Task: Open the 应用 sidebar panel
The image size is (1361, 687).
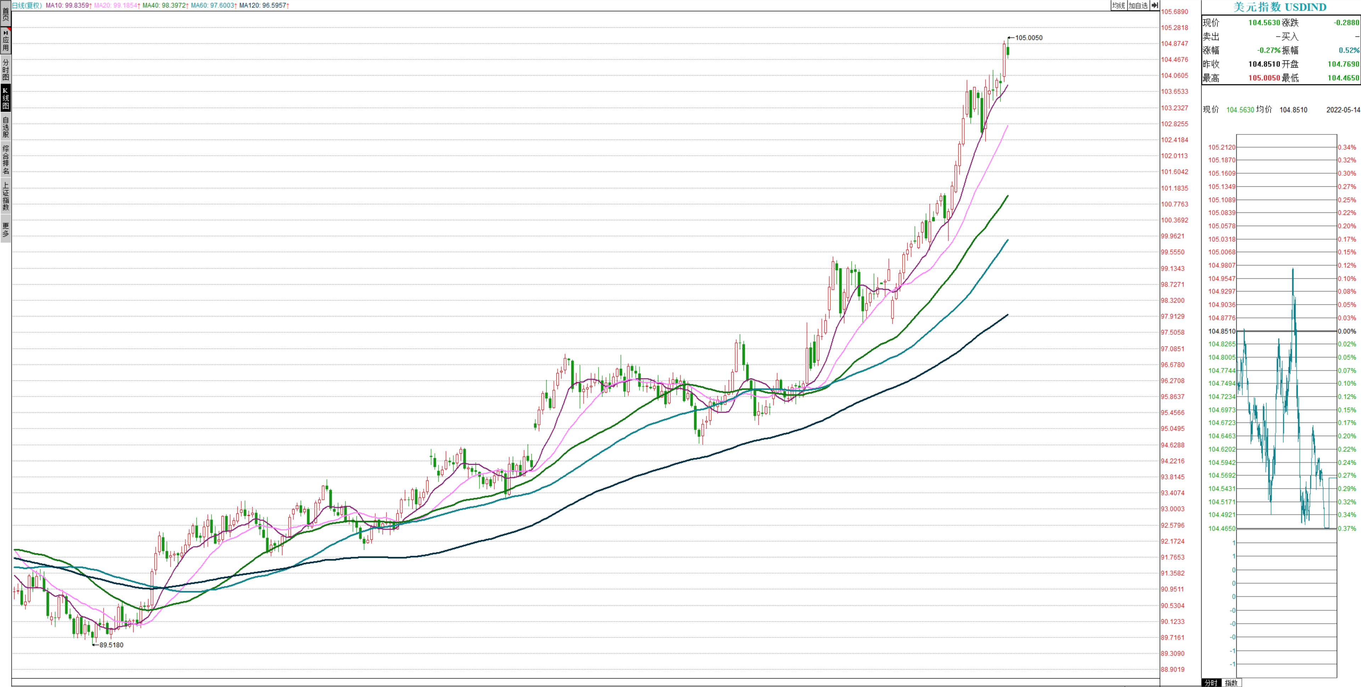Action: pyautogui.click(x=5, y=41)
